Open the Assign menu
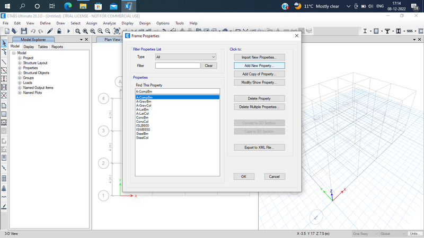The width and height of the screenshot is (424, 238). (x=91, y=23)
